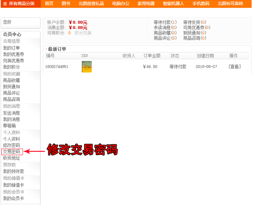
Task: Click the book product thumbnail in order
Action: click(x=86, y=67)
